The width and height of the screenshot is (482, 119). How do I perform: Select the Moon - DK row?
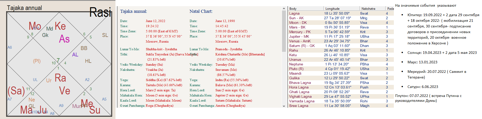click(341, 23)
